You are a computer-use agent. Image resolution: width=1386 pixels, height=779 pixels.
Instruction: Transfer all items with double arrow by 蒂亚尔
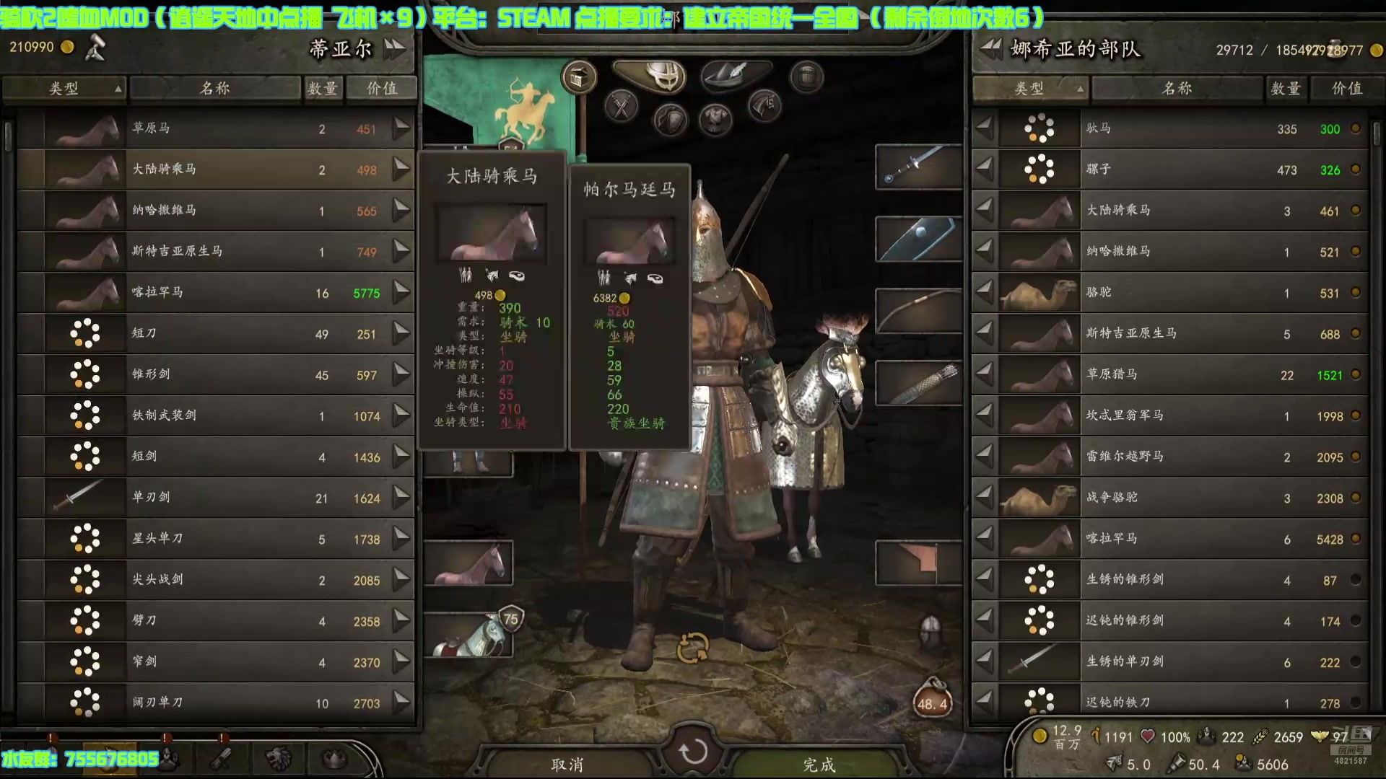(395, 49)
